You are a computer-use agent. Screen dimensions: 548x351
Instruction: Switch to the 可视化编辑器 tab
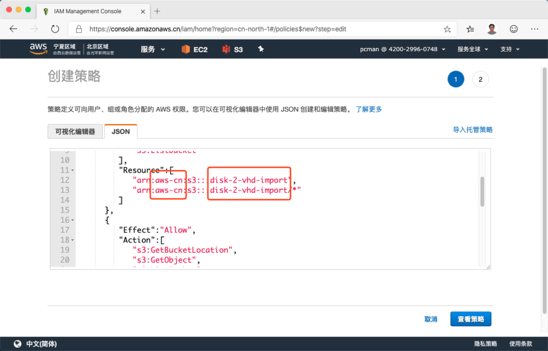pos(75,131)
